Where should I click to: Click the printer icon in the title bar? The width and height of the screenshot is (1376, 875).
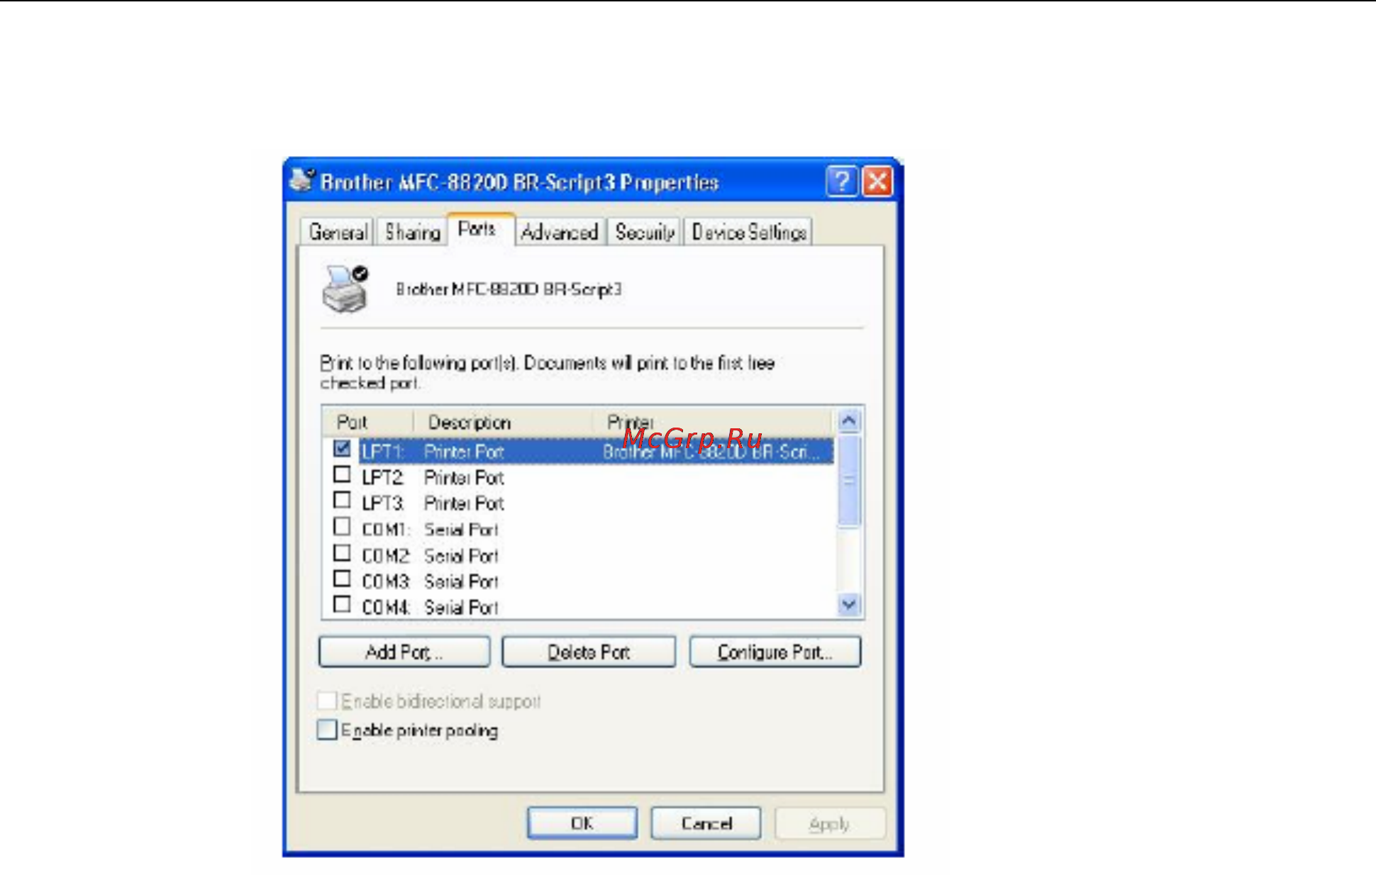pyautogui.click(x=302, y=181)
